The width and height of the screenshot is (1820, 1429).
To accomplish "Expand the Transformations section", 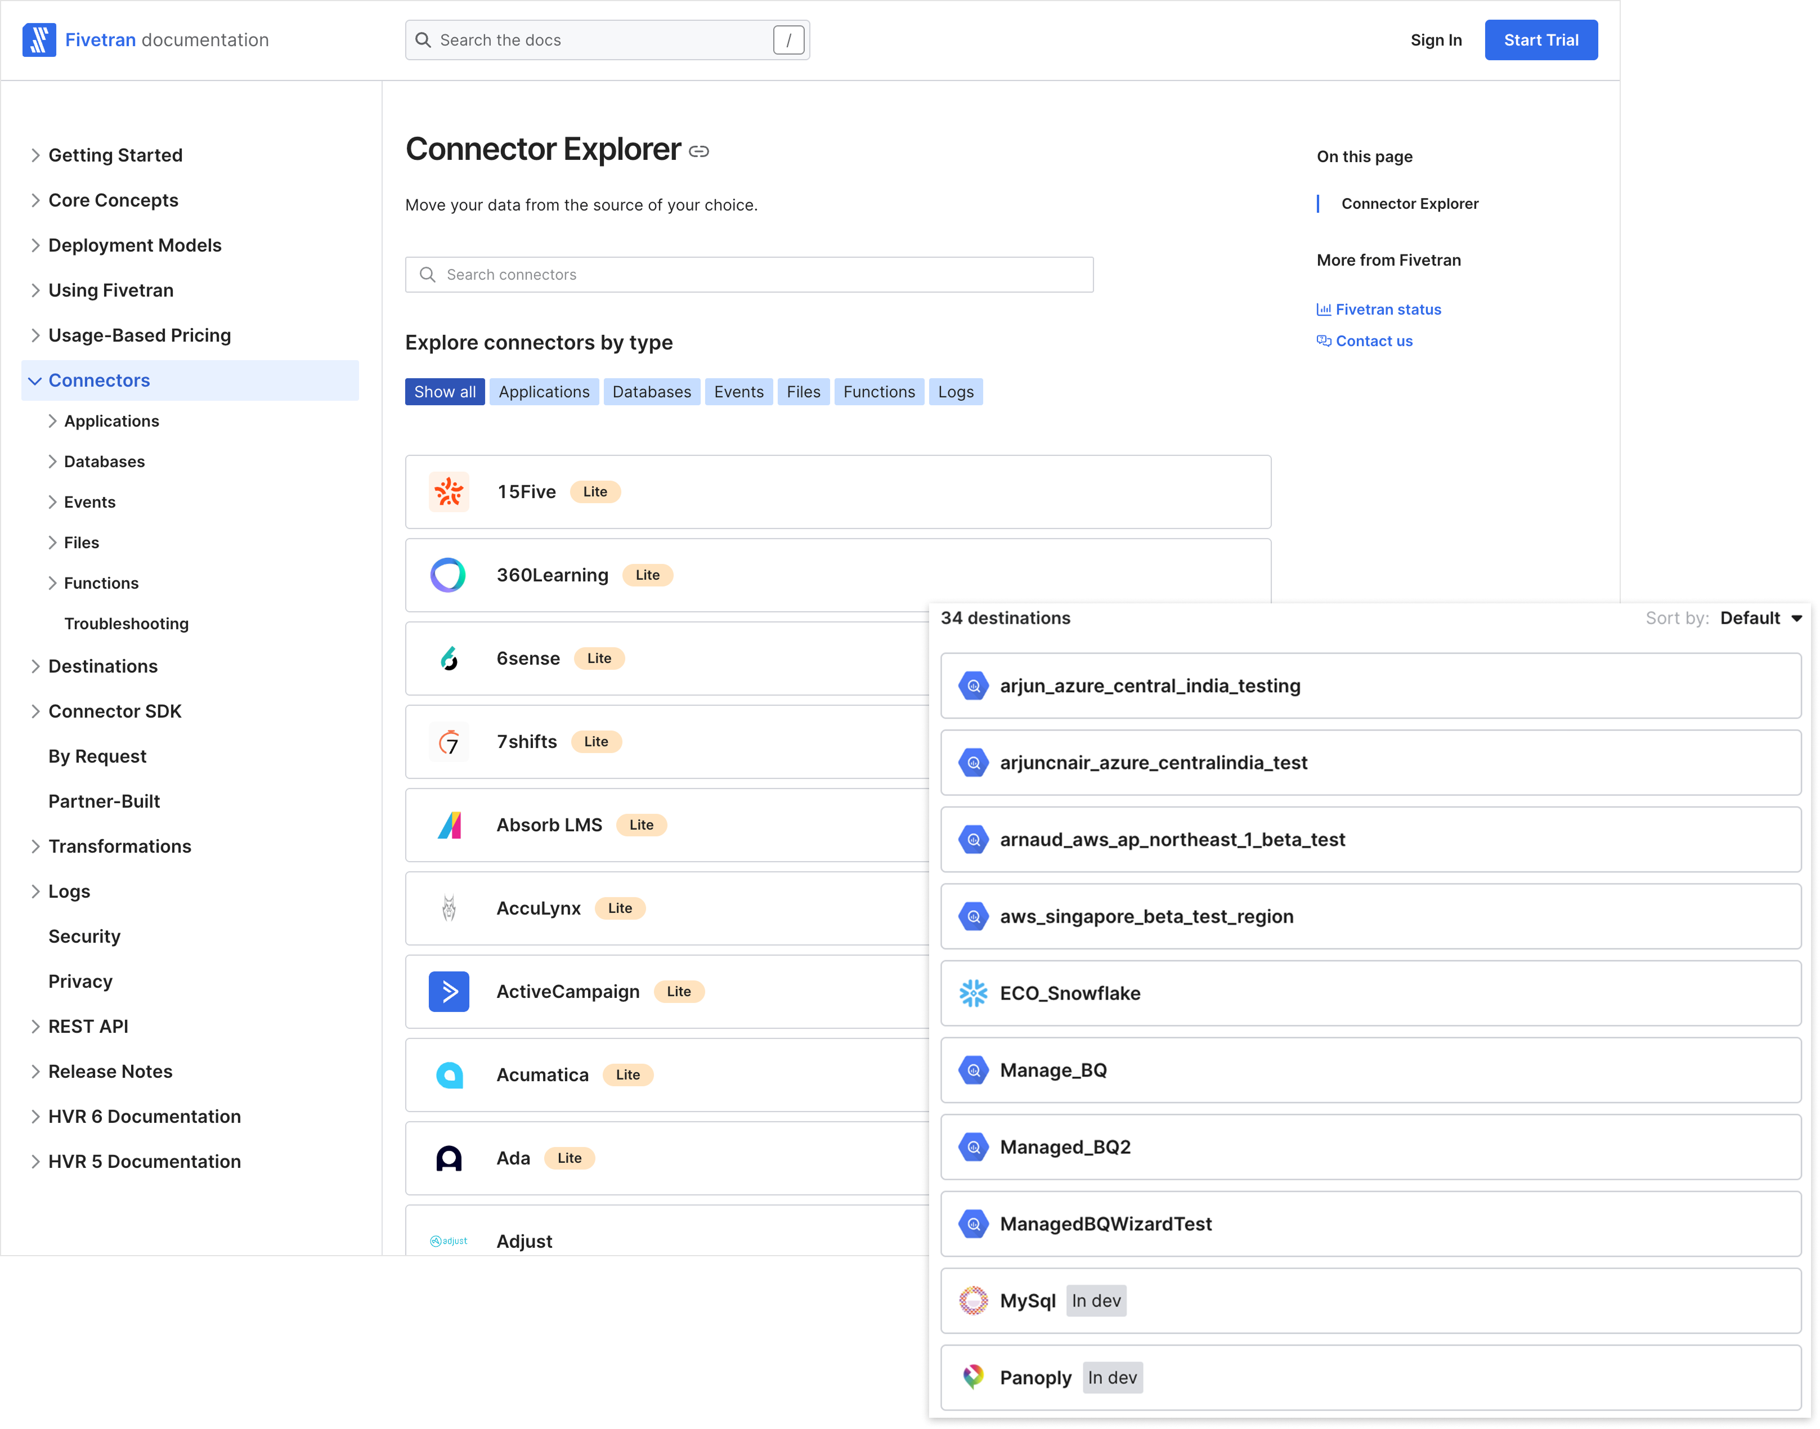I will pyautogui.click(x=34, y=846).
